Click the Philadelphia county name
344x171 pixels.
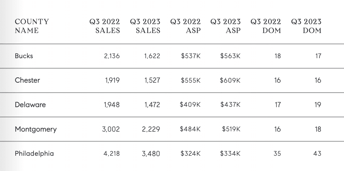click(x=34, y=154)
